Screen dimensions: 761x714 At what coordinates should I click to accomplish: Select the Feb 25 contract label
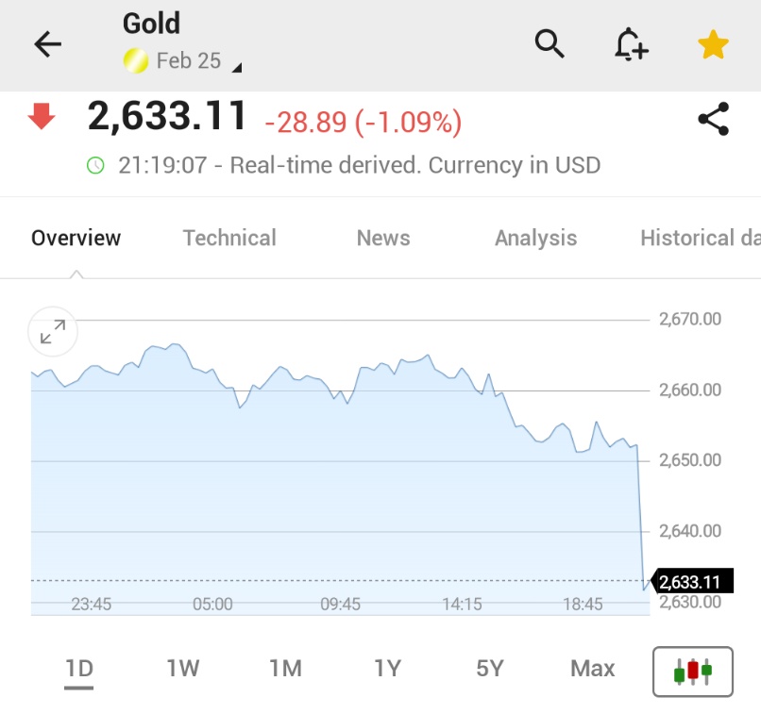(188, 61)
